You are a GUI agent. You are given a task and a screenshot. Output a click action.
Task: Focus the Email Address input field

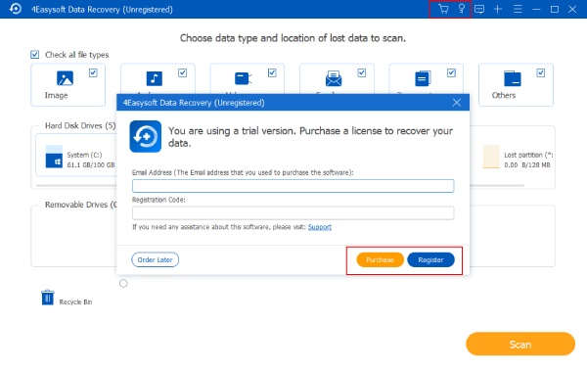click(293, 186)
